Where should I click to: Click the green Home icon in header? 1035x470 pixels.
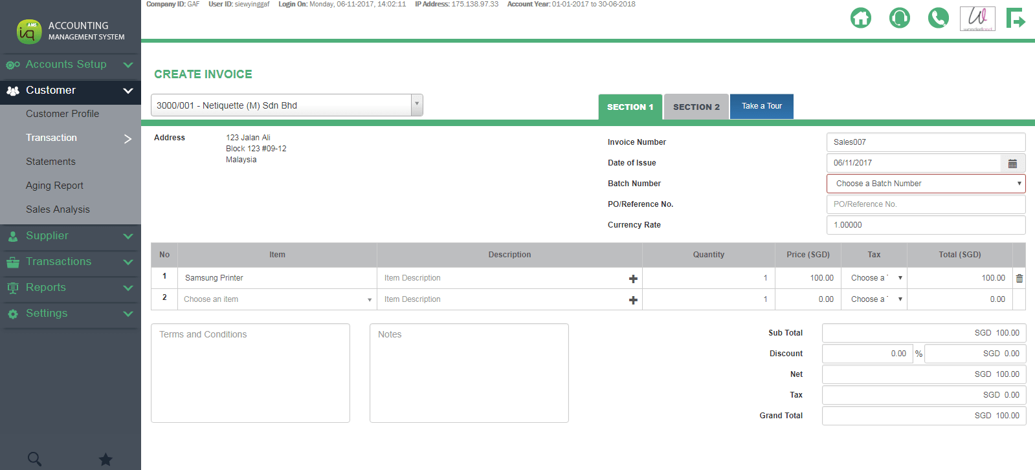[860, 17]
